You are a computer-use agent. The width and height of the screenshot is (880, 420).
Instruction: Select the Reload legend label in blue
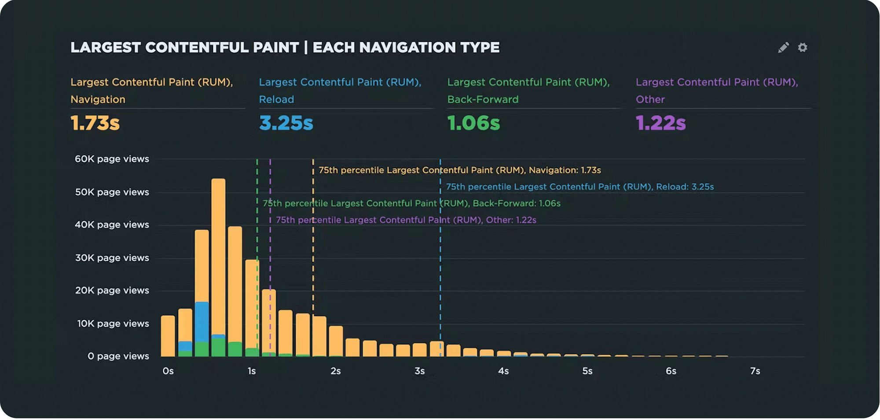tap(340, 91)
